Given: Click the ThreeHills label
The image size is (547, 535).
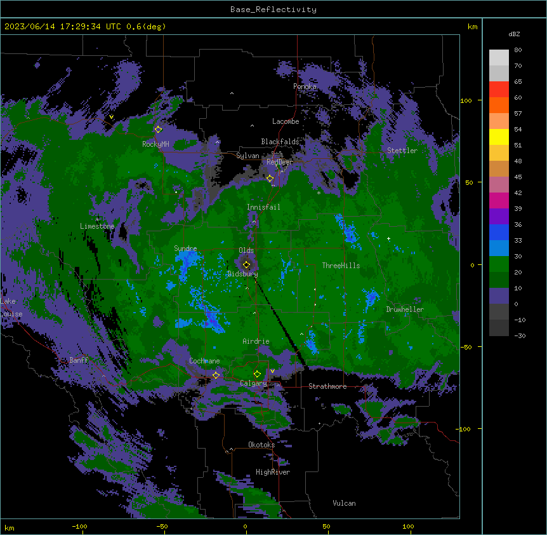Looking at the screenshot, I should (x=341, y=266).
